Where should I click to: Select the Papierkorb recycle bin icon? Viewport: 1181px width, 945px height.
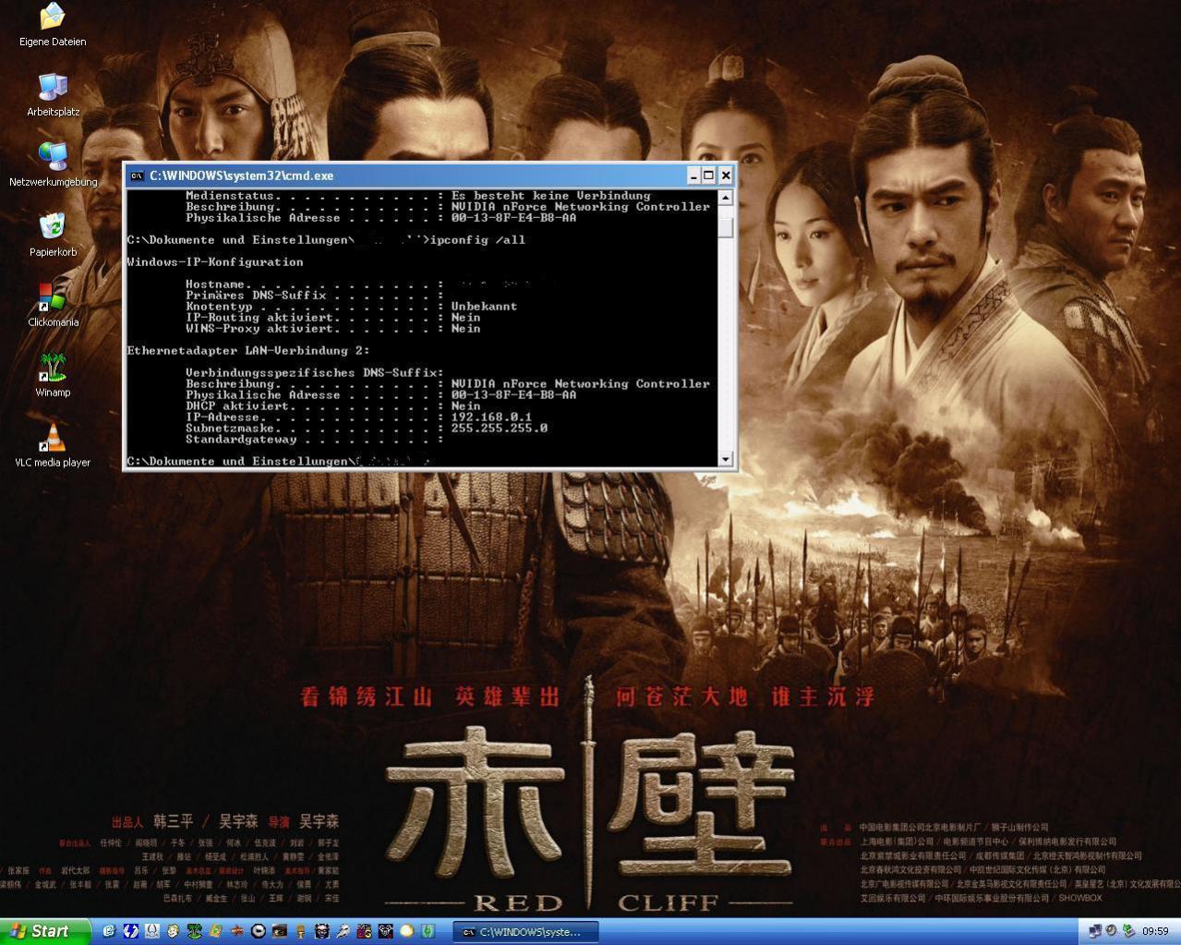[53, 236]
